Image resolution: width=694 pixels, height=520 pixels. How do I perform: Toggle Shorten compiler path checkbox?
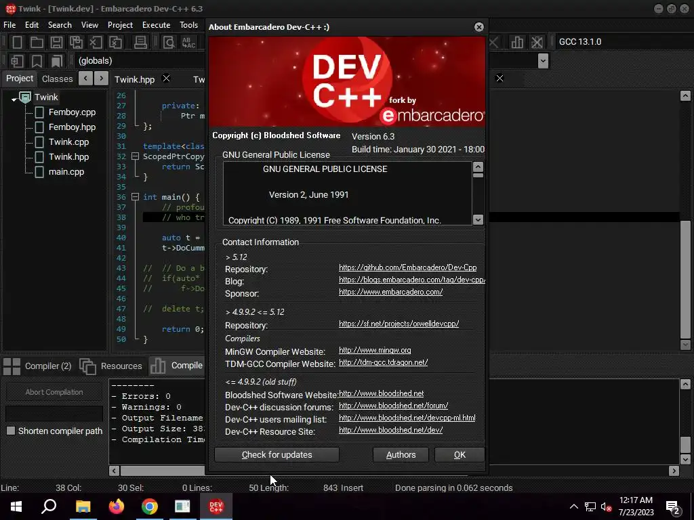(x=11, y=431)
